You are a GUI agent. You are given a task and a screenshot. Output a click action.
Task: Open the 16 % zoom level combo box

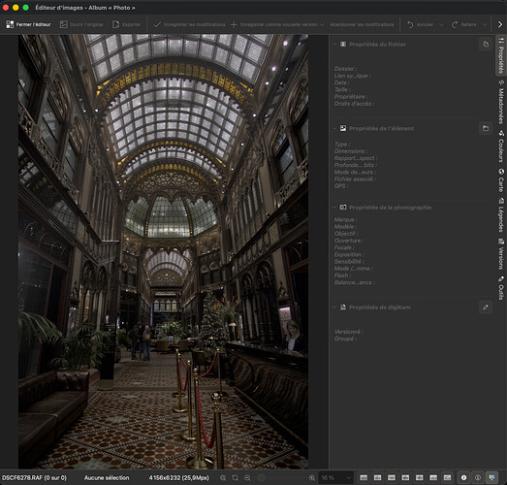(x=336, y=477)
